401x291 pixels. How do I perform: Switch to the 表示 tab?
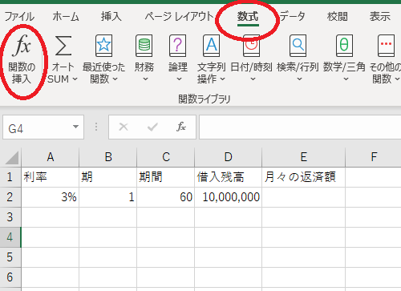pos(380,17)
